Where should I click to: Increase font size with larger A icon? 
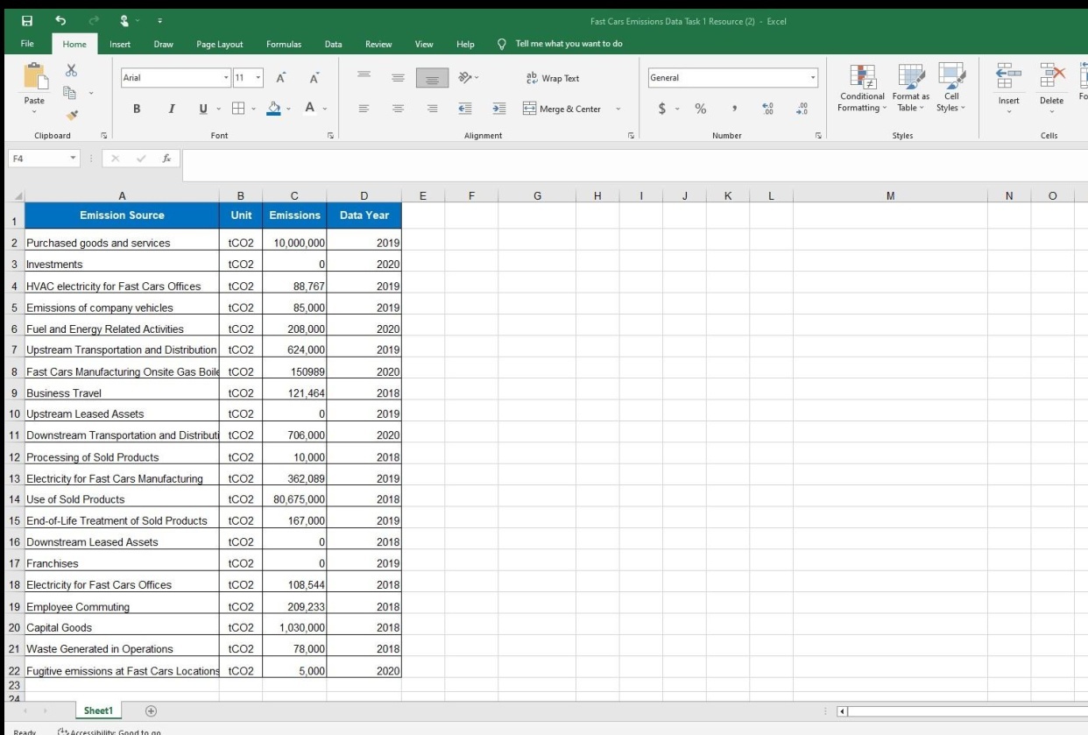280,78
